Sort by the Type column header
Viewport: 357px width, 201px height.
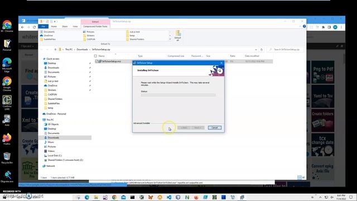click(140, 56)
